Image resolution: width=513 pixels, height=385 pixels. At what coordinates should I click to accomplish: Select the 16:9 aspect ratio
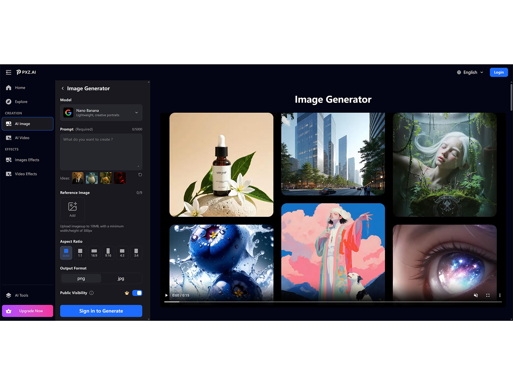point(94,253)
